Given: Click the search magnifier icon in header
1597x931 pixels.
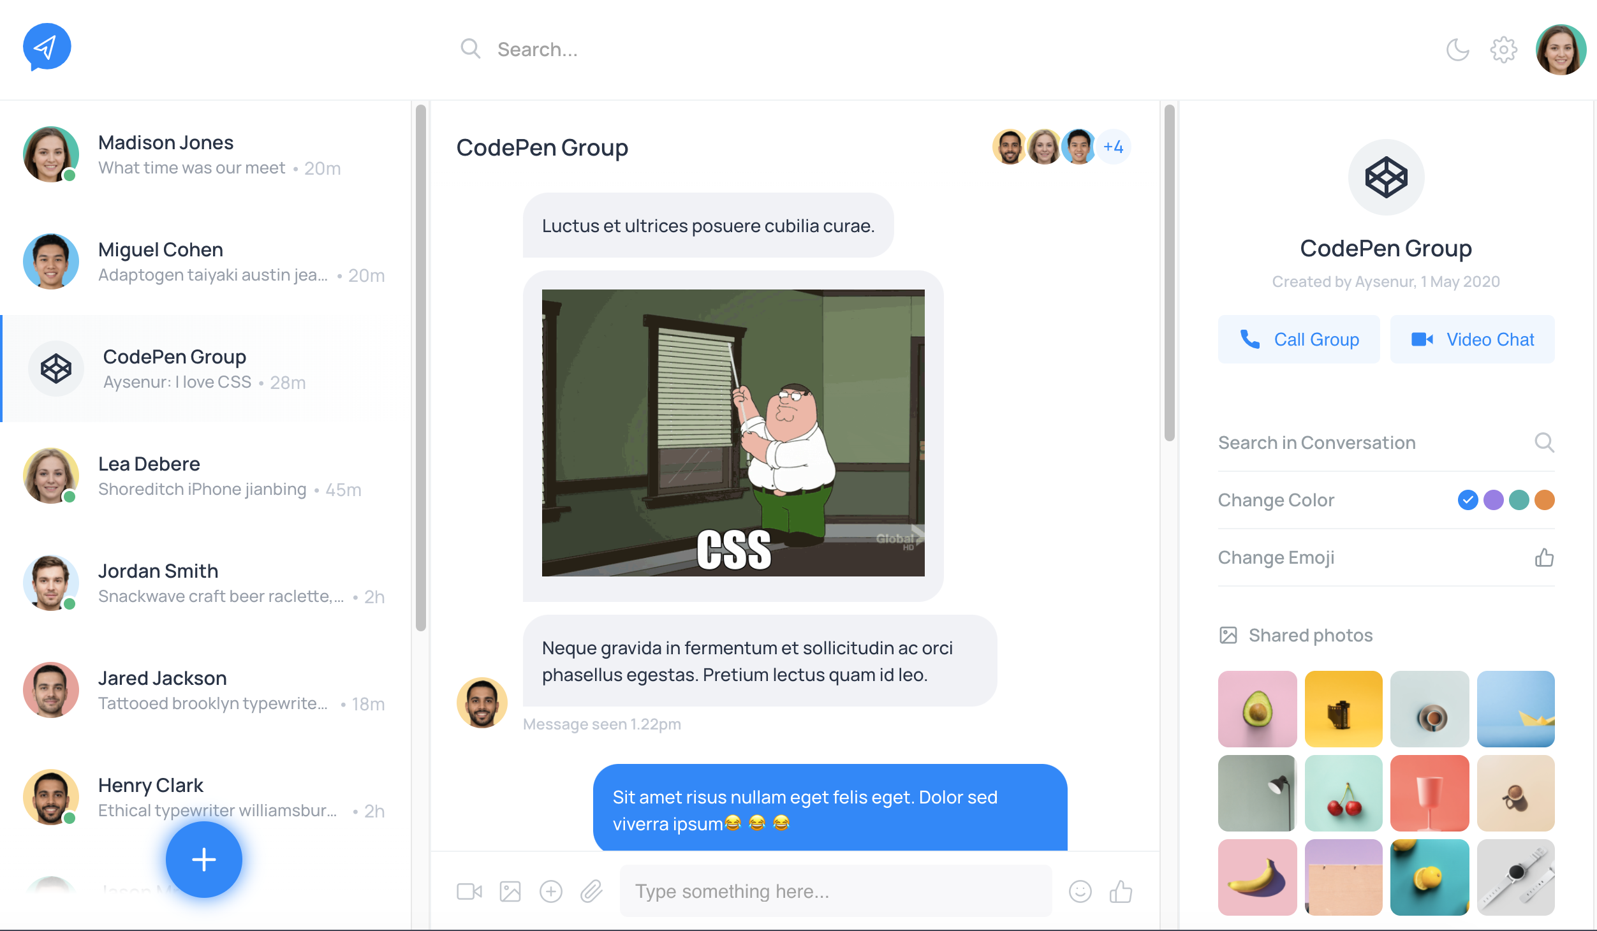Looking at the screenshot, I should 470,48.
